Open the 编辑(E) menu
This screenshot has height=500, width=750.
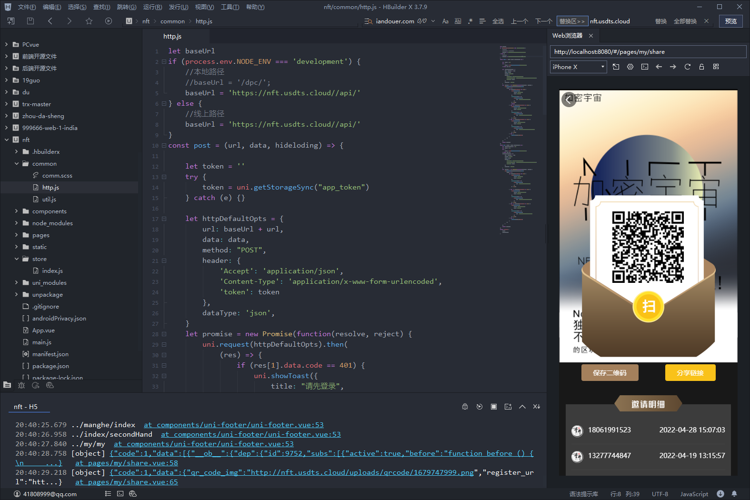pos(52,7)
